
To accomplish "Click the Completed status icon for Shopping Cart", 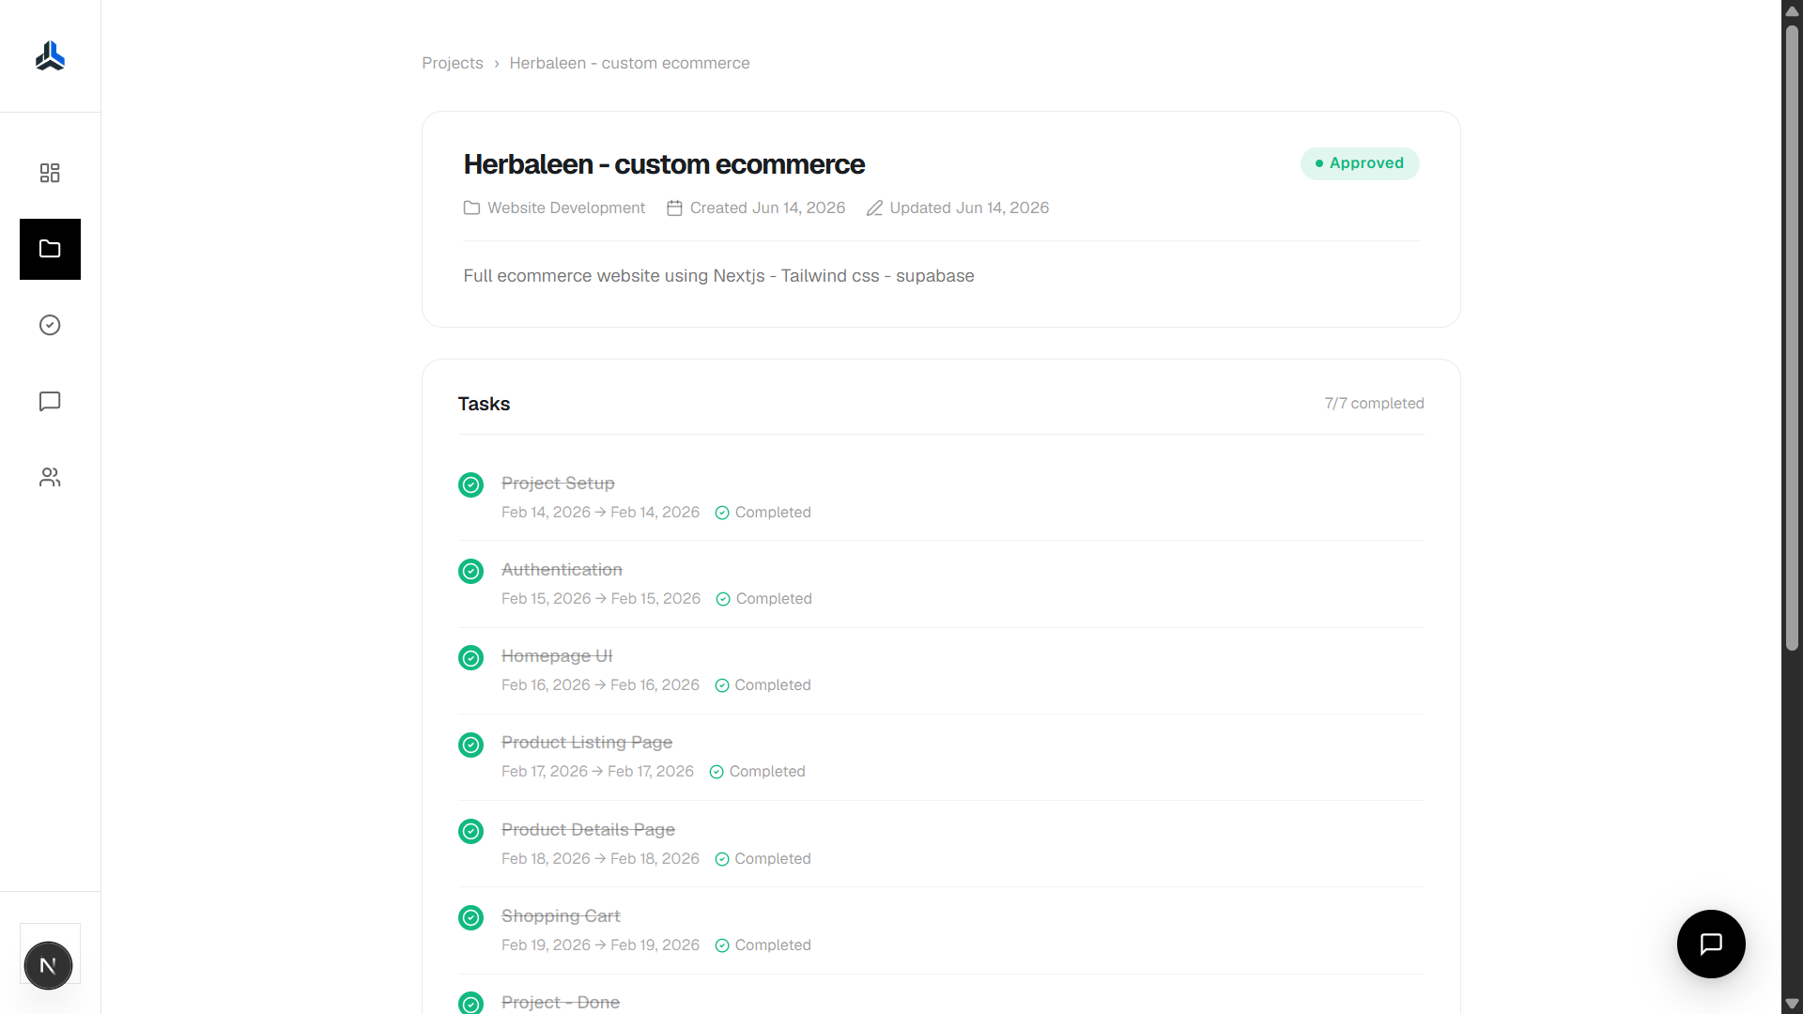I will tap(722, 945).
